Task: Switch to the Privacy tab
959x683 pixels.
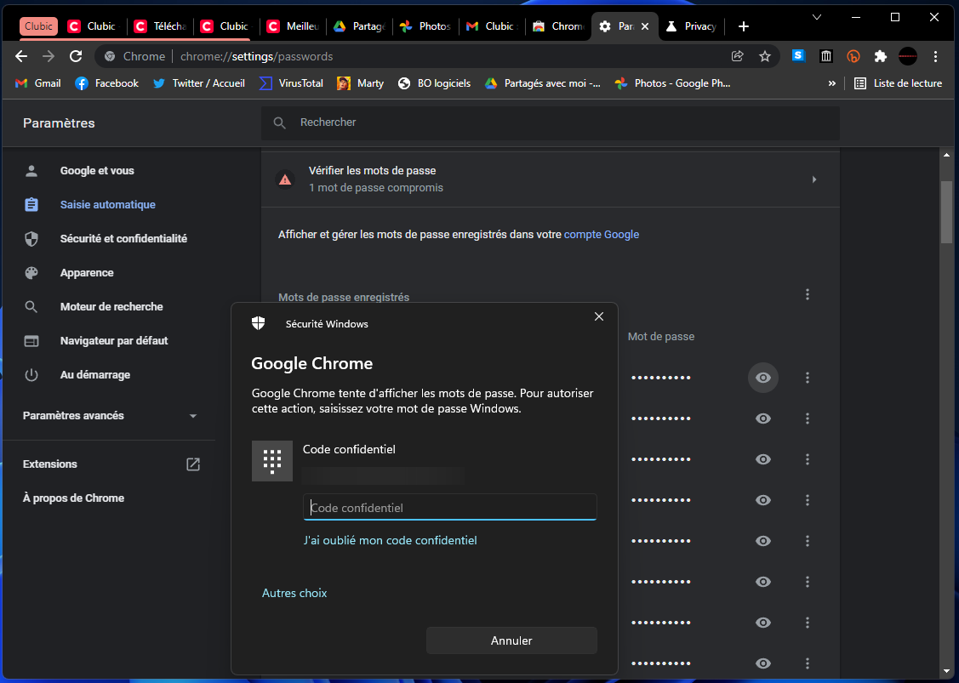Action: point(692,26)
